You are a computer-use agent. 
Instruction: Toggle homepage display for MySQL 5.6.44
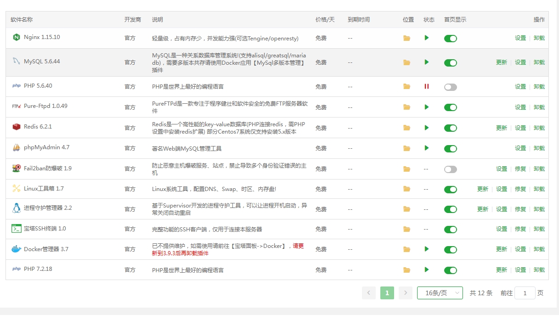(451, 63)
